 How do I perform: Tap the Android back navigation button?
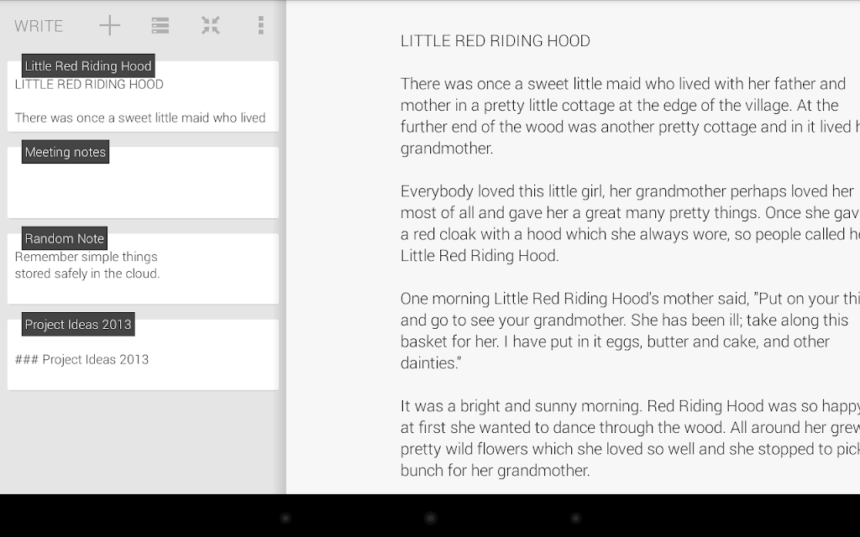(x=286, y=518)
